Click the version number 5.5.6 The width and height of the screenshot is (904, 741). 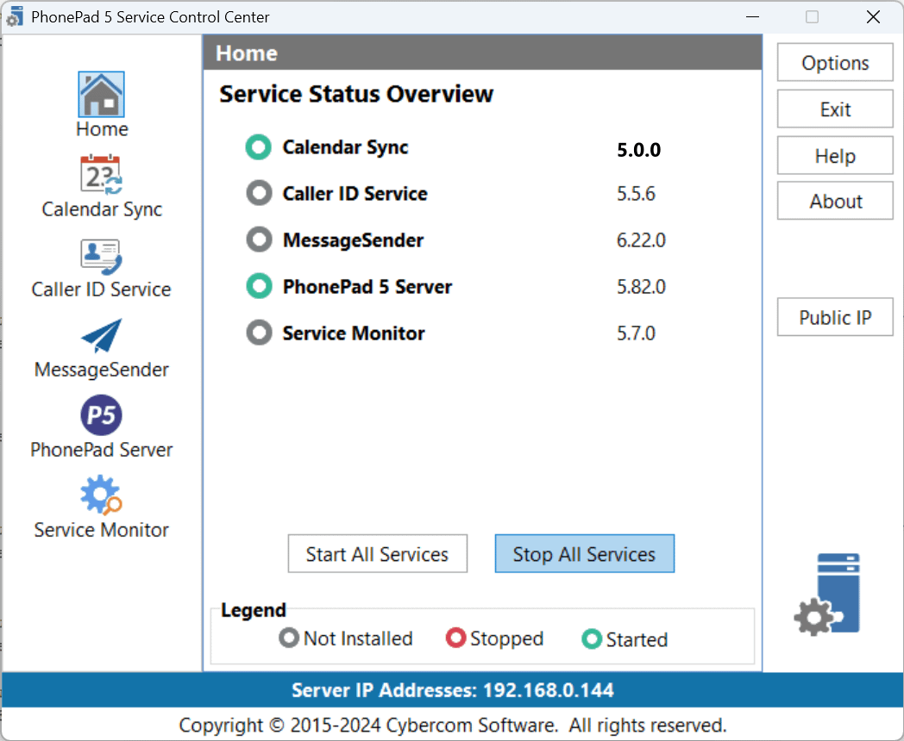pos(636,194)
